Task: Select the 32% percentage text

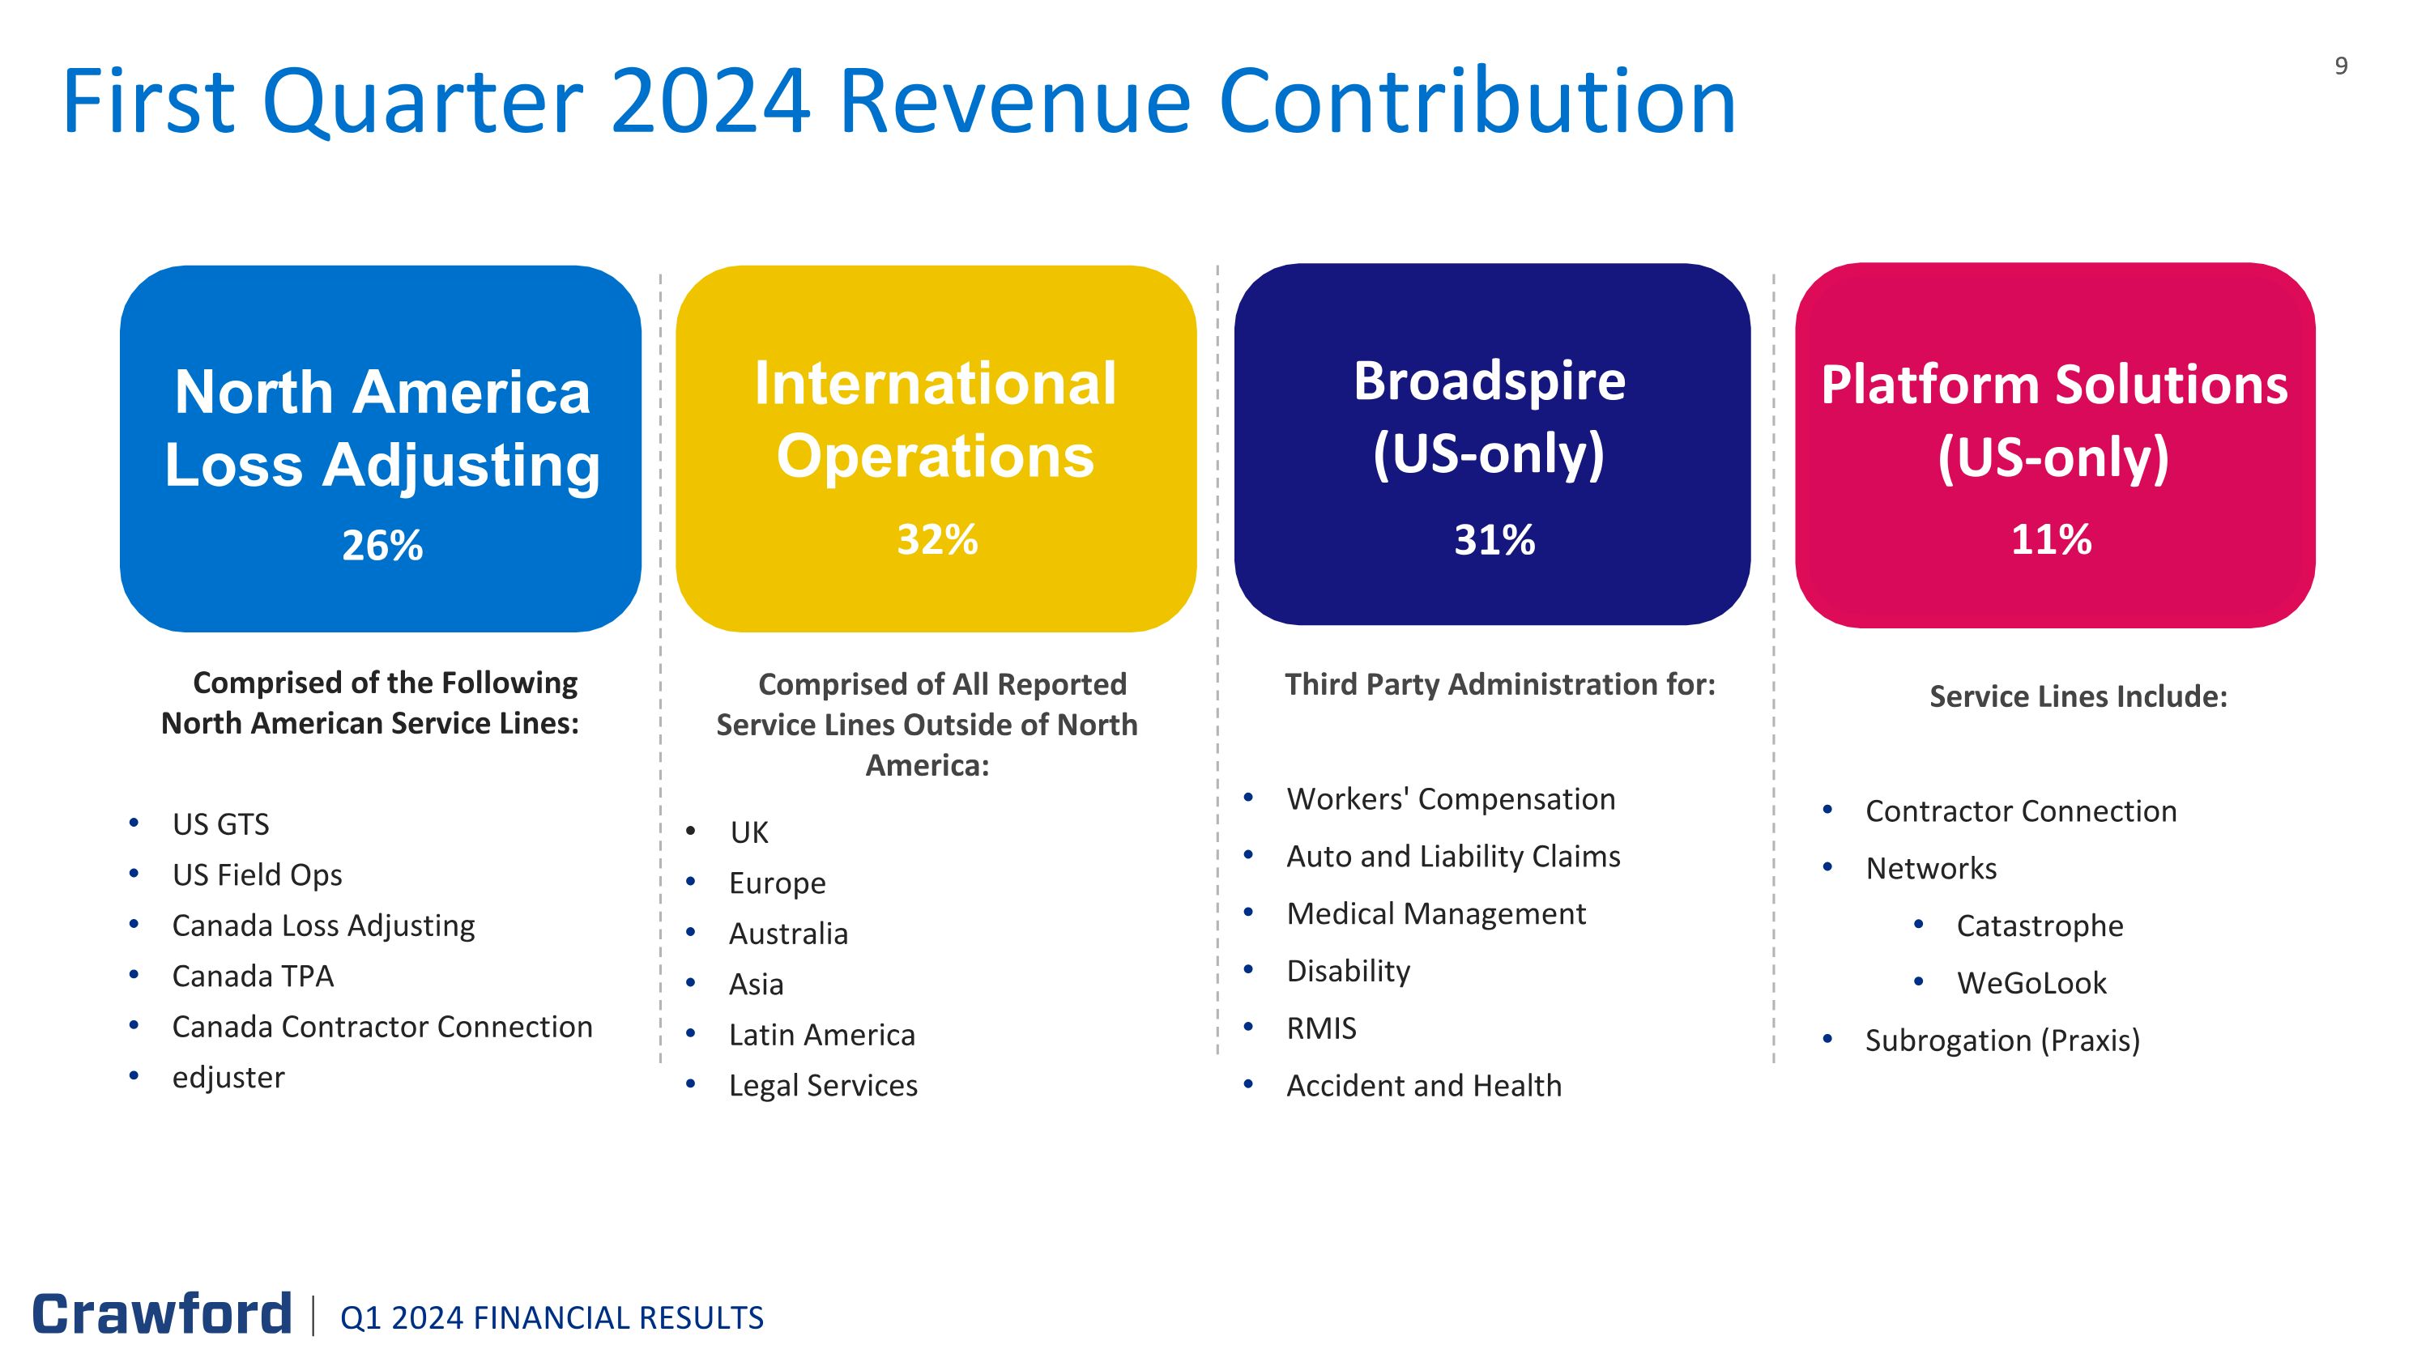Action: point(936,539)
